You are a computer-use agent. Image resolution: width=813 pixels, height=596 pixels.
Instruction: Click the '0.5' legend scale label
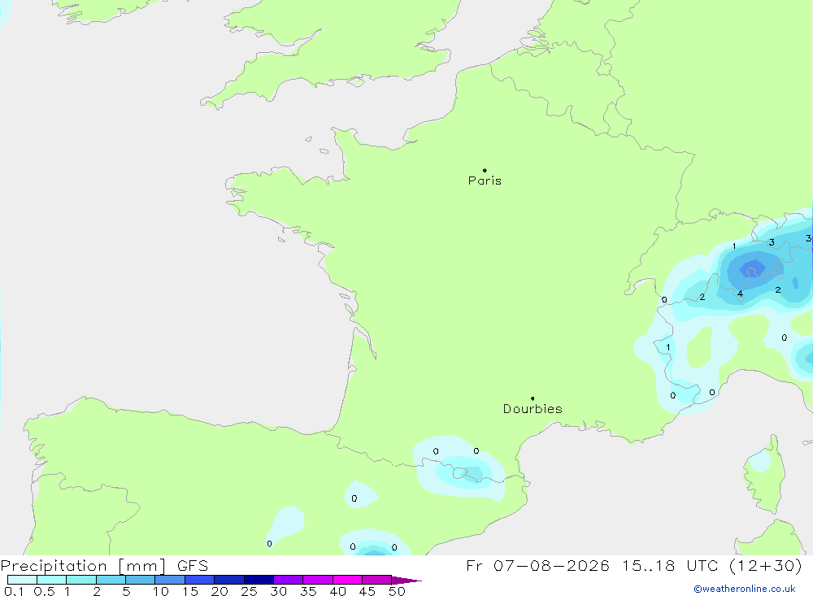click(x=44, y=591)
